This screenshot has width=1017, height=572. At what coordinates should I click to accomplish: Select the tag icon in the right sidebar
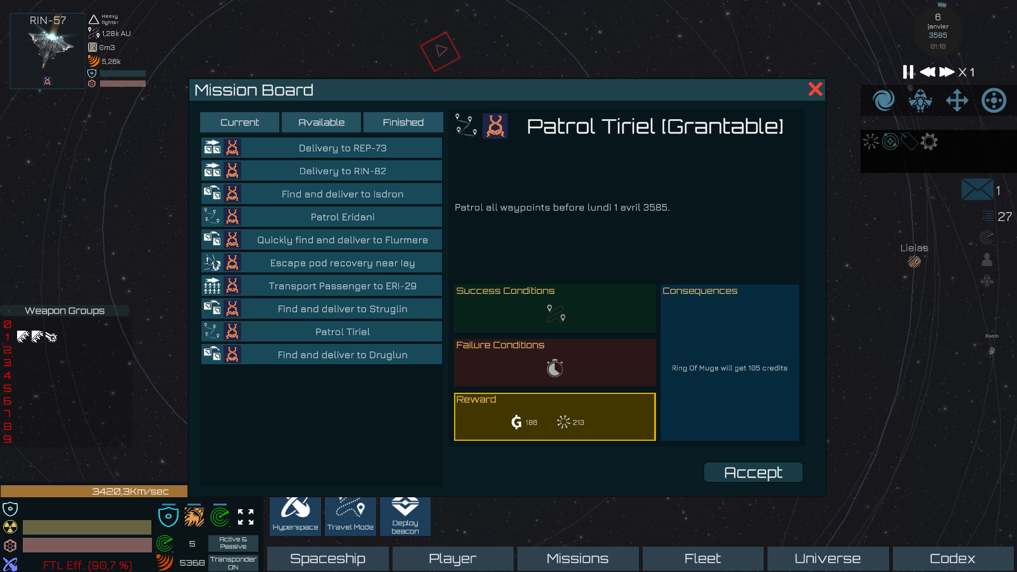pyautogui.click(x=909, y=143)
